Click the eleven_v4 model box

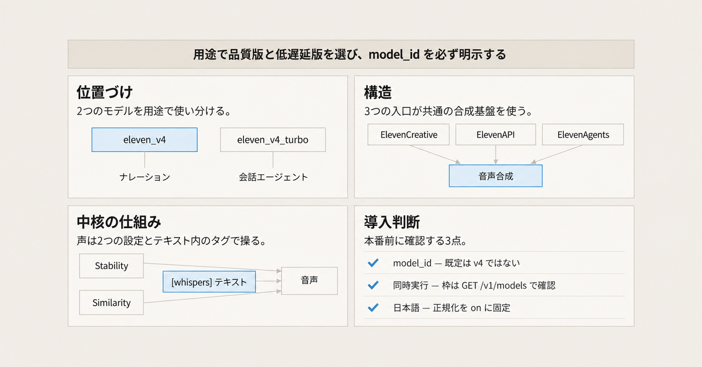[144, 140]
